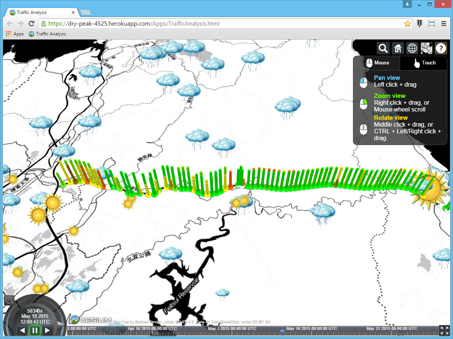Click the small rain cloud right of Feitsui Reservoir
453x339 pixels.
tap(222, 293)
